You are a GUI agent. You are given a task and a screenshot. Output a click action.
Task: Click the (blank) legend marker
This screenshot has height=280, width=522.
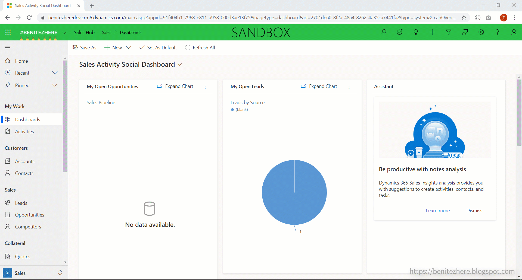click(232, 110)
